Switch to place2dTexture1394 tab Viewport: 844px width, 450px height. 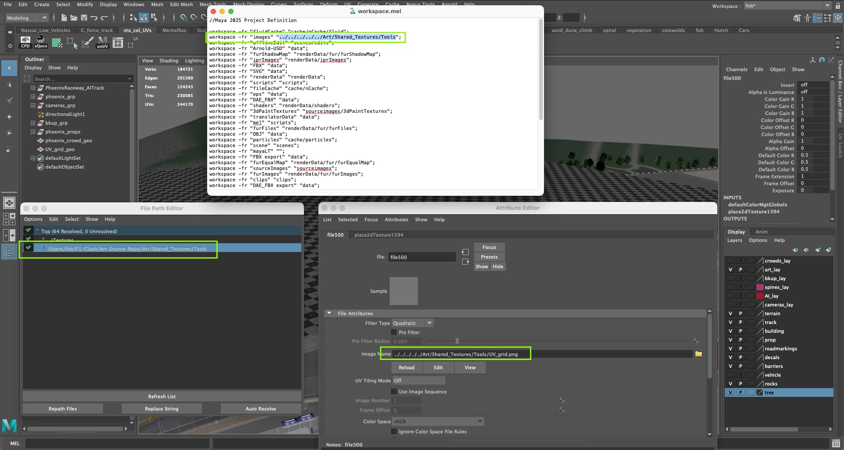(x=378, y=235)
